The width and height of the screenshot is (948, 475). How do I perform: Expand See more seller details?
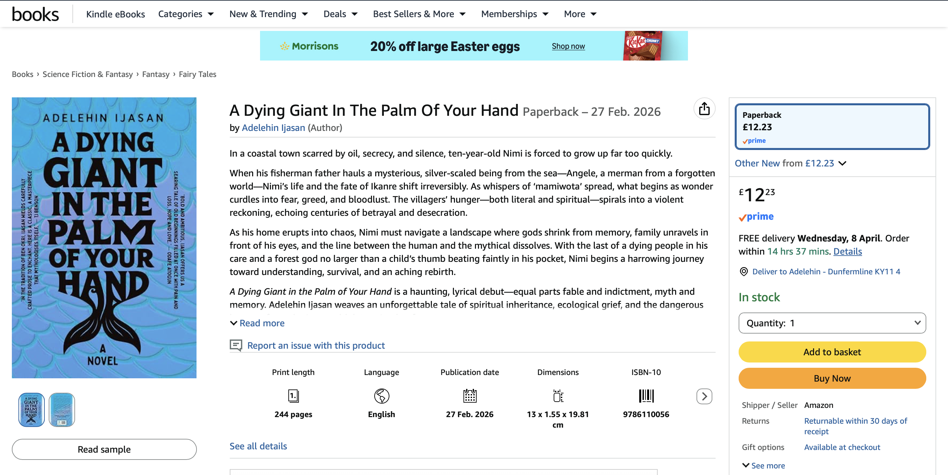767,465
